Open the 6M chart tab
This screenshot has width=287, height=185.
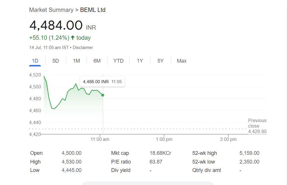[97, 61]
